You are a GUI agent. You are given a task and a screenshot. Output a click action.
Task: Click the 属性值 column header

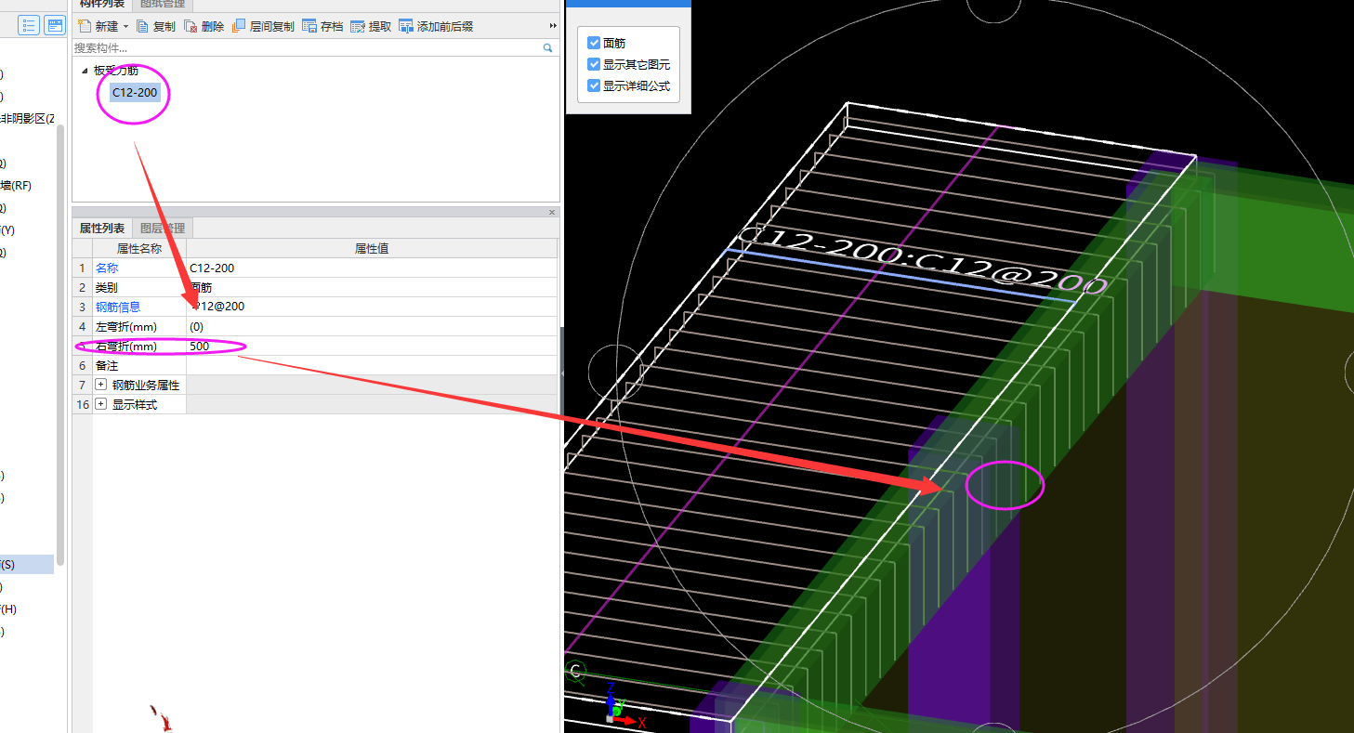click(372, 248)
